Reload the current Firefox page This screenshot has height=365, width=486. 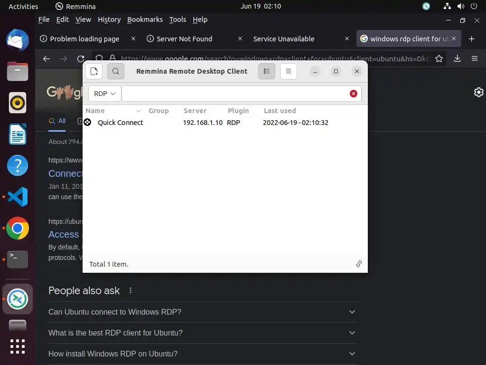point(81,58)
